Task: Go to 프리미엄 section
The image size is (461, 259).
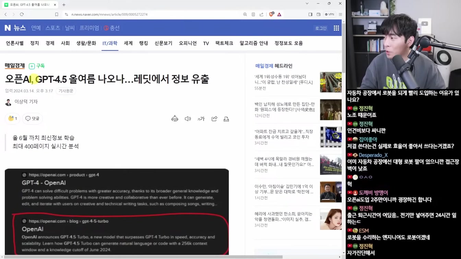Action: pyautogui.click(x=89, y=28)
